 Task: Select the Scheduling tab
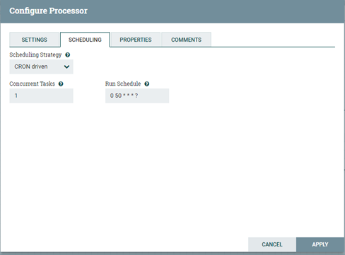click(x=85, y=40)
